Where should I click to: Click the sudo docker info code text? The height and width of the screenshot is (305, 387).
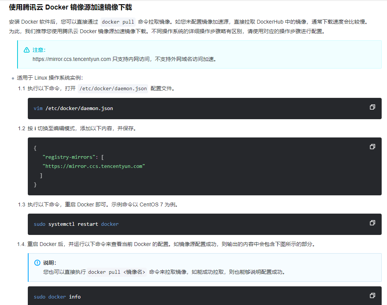click(57, 297)
